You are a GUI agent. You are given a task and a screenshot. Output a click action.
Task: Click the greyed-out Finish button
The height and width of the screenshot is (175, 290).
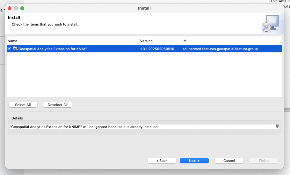pyautogui.click(x=264, y=161)
